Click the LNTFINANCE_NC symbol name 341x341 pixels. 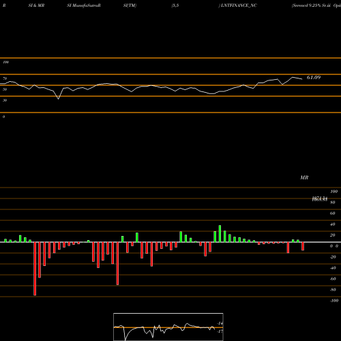point(238,5)
